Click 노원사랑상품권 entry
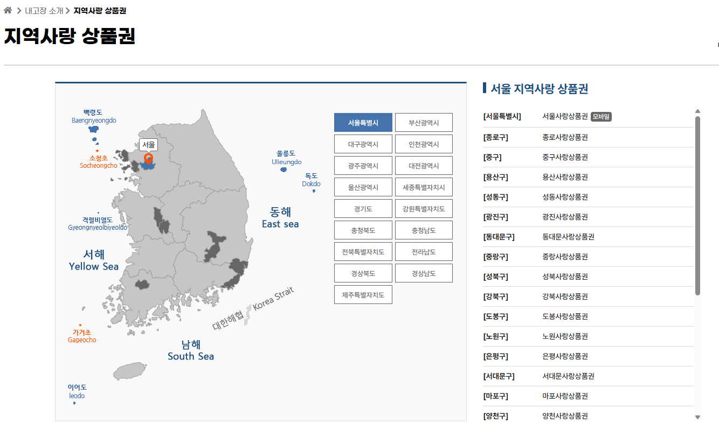719x424 pixels. tap(565, 336)
